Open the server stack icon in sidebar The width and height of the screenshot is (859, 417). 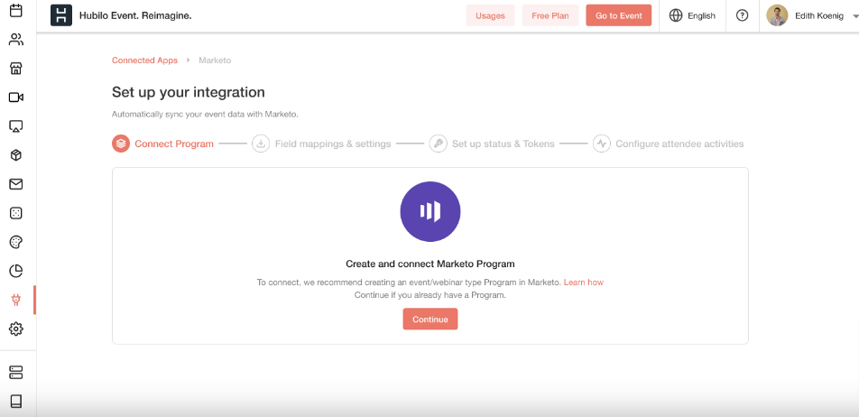click(x=16, y=373)
